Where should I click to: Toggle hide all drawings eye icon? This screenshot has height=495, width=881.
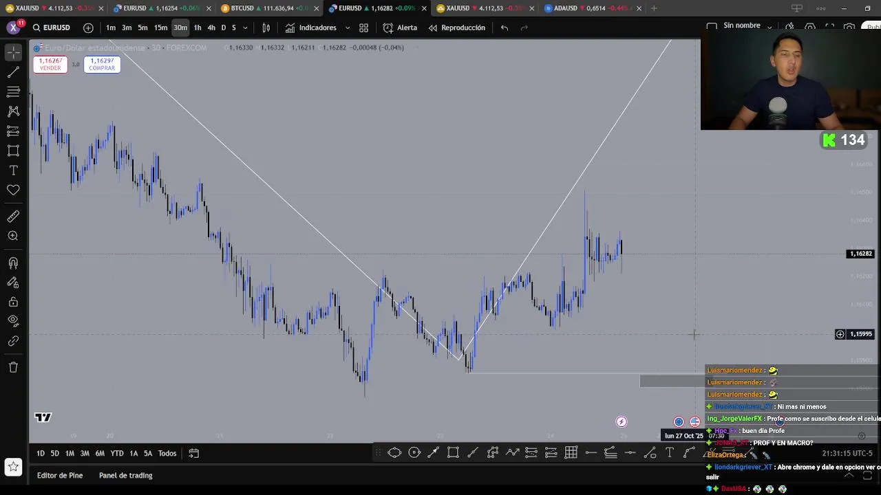point(13,321)
